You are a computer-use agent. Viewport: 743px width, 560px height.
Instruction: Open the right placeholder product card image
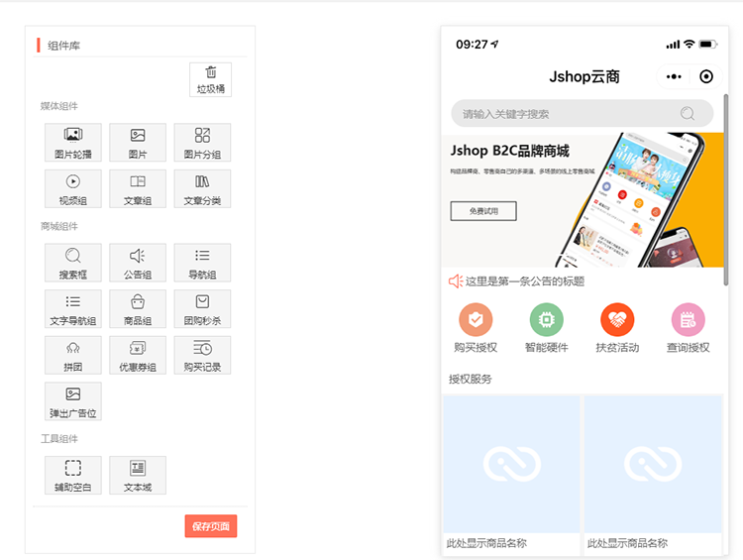(653, 464)
